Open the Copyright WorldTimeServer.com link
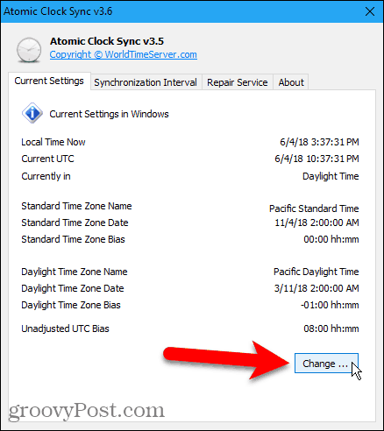Screen dimensions: 384x431 (124, 54)
